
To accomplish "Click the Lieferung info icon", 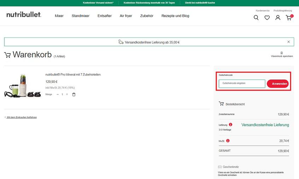I will [230, 125].
